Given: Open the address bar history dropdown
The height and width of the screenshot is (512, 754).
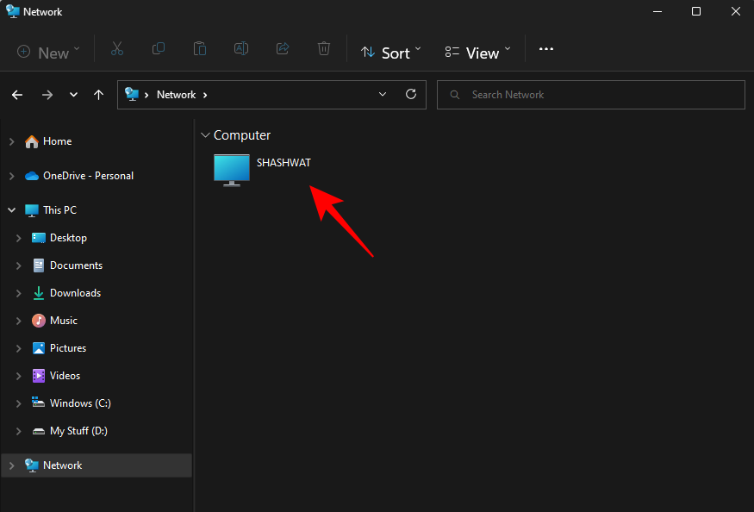Looking at the screenshot, I should point(383,94).
